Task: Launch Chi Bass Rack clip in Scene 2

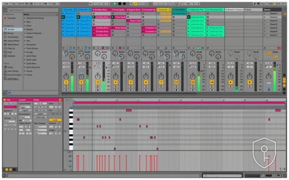Action: coord(93,17)
